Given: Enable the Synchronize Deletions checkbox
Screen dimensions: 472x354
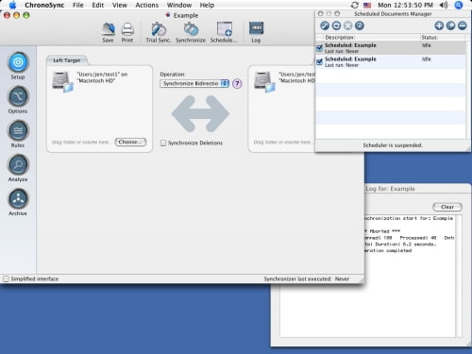Looking at the screenshot, I should click(x=163, y=143).
